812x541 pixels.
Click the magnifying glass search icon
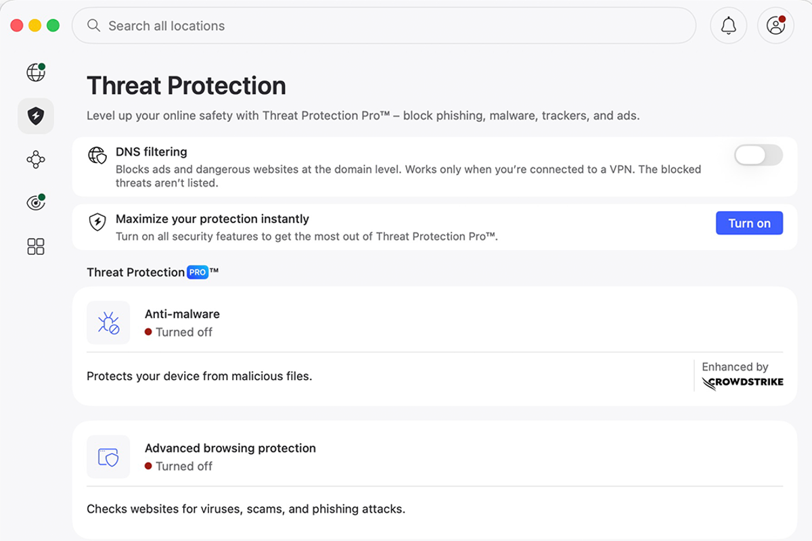(x=94, y=26)
